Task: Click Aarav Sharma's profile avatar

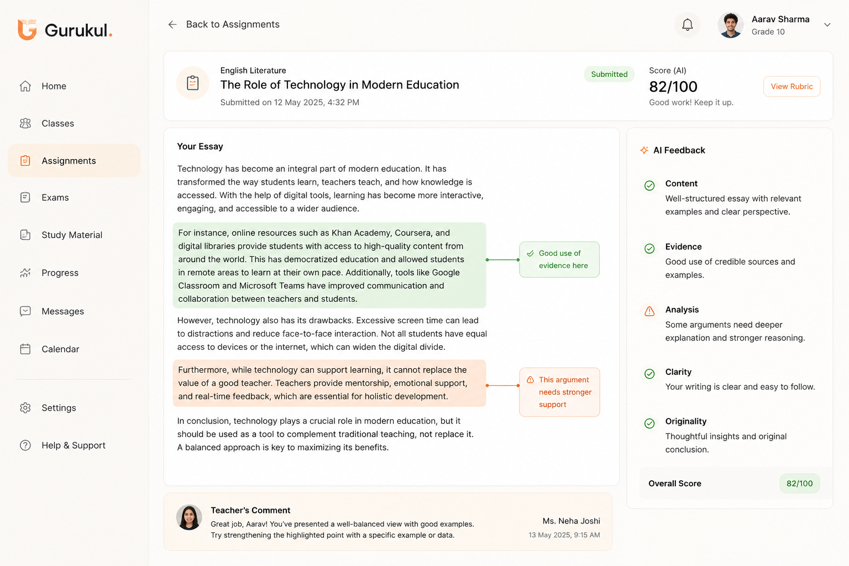Action: [x=731, y=25]
